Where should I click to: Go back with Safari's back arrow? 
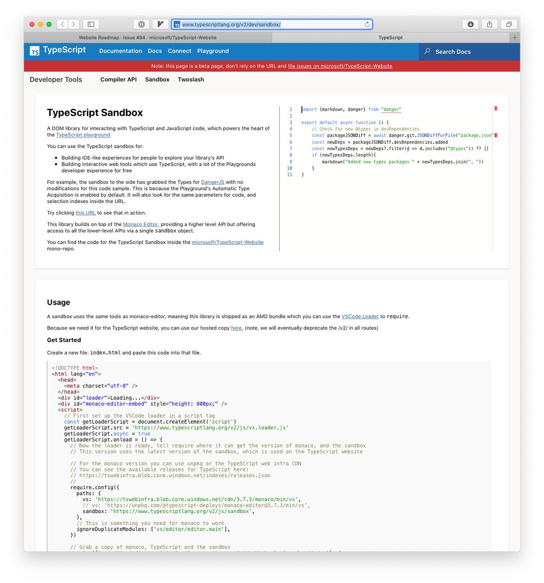click(63, 24)
